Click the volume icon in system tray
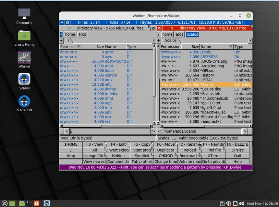The height and width of the screenshot is (207, 279). point(242,203)
